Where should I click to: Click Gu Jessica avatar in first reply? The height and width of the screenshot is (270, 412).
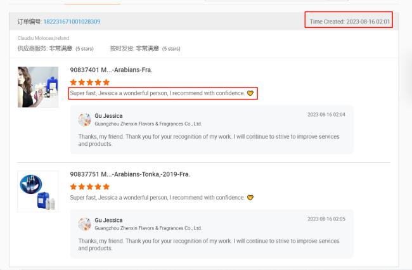(84, 120)
